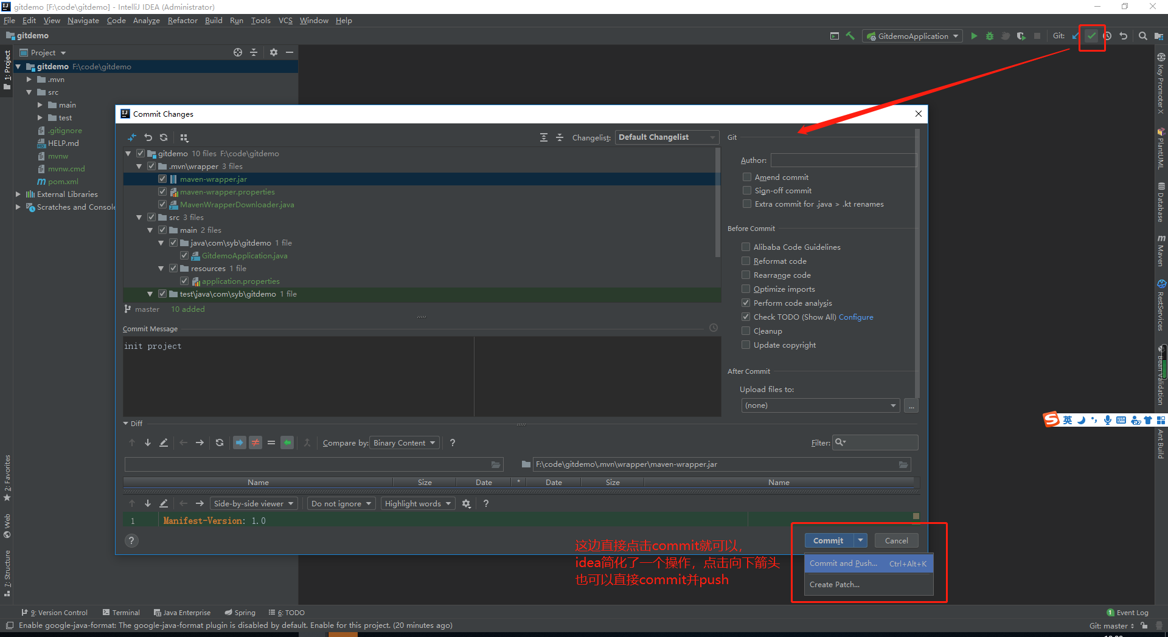This screenshot has width=1168, height=637.
Task: Click the Git commit checkmark icon
Action: (x=1091, y=36)
